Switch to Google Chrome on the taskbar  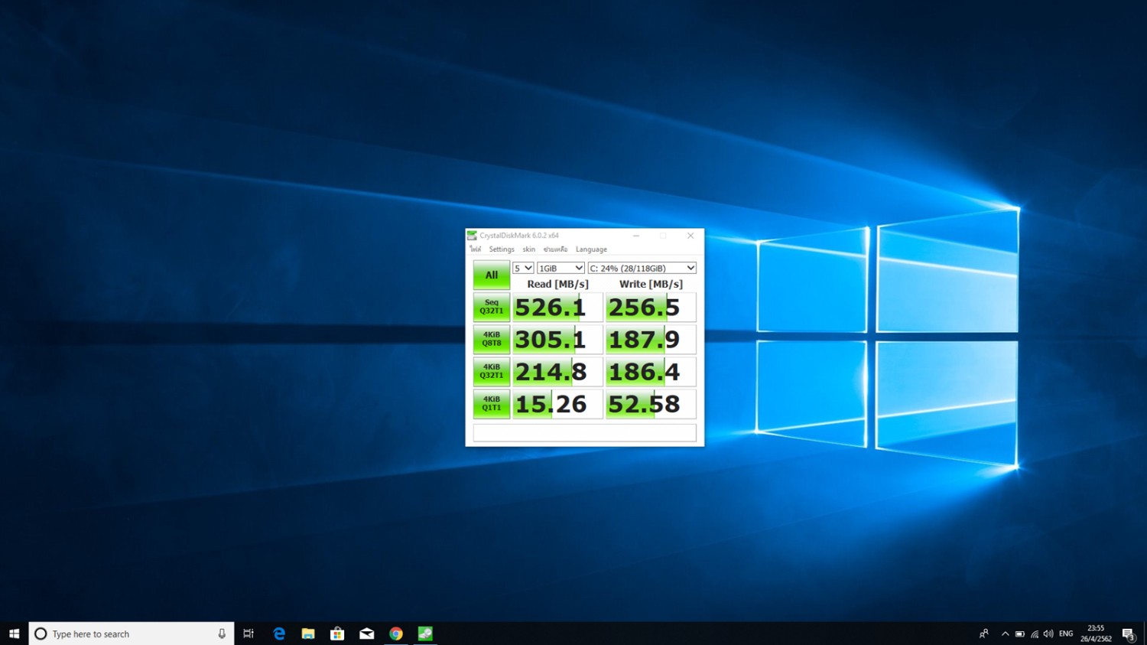click(x=396, y=634)
